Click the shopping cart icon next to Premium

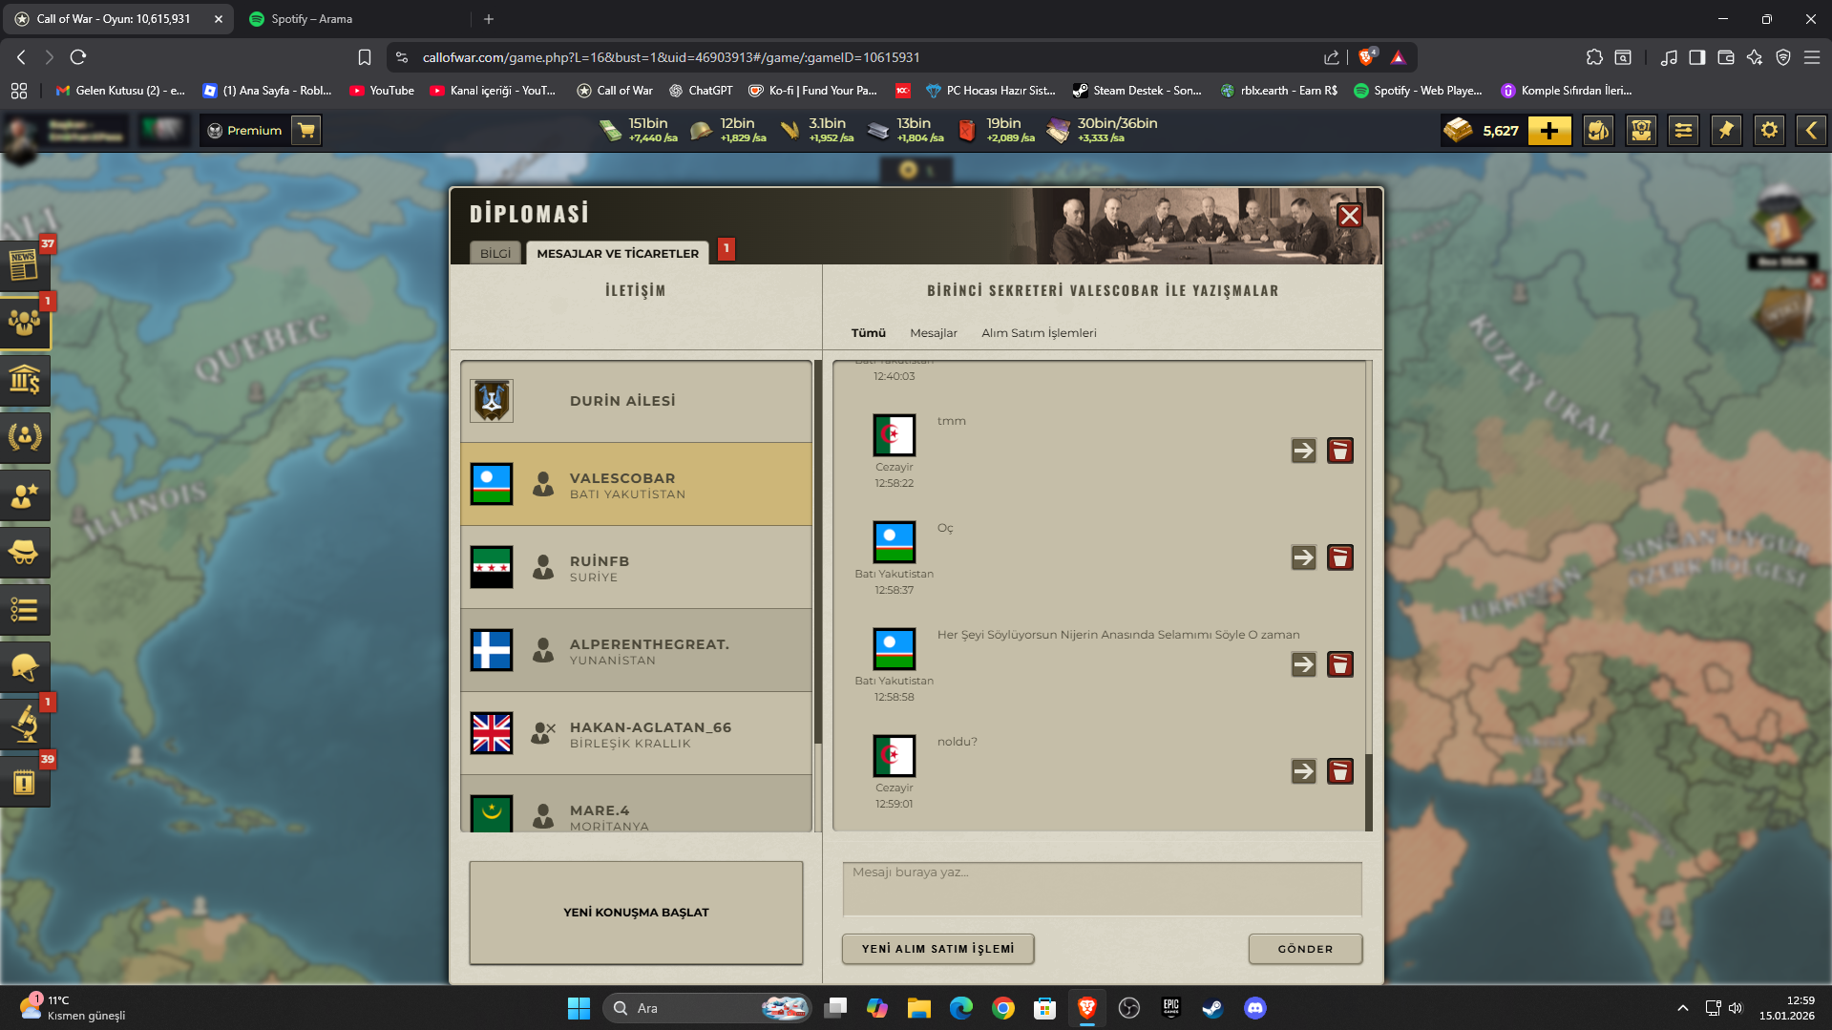(306, 130)
